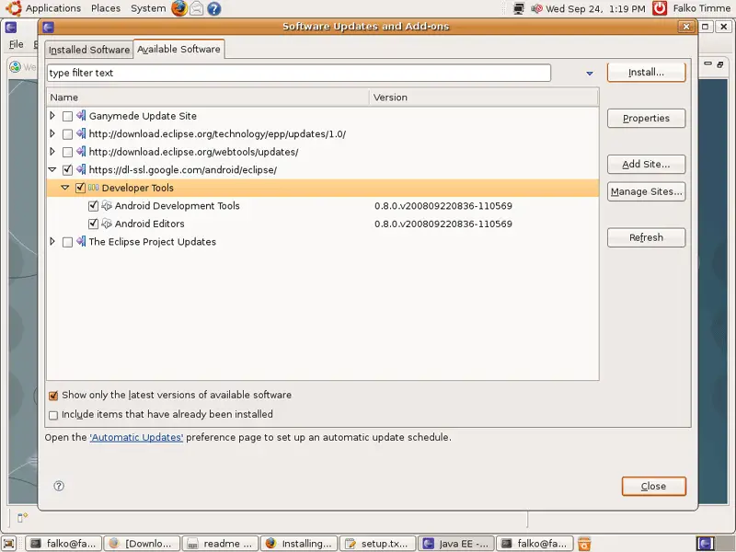Click the Developer Tools category icon
Screen dimensions: 736x552
(x=94, y=188)
